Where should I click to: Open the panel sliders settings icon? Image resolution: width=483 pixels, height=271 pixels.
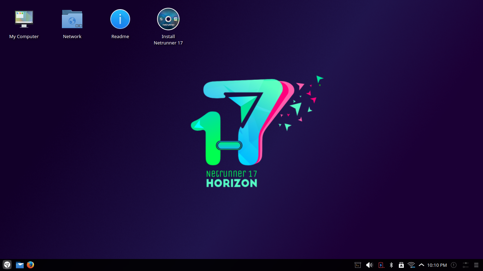(466, 265)
